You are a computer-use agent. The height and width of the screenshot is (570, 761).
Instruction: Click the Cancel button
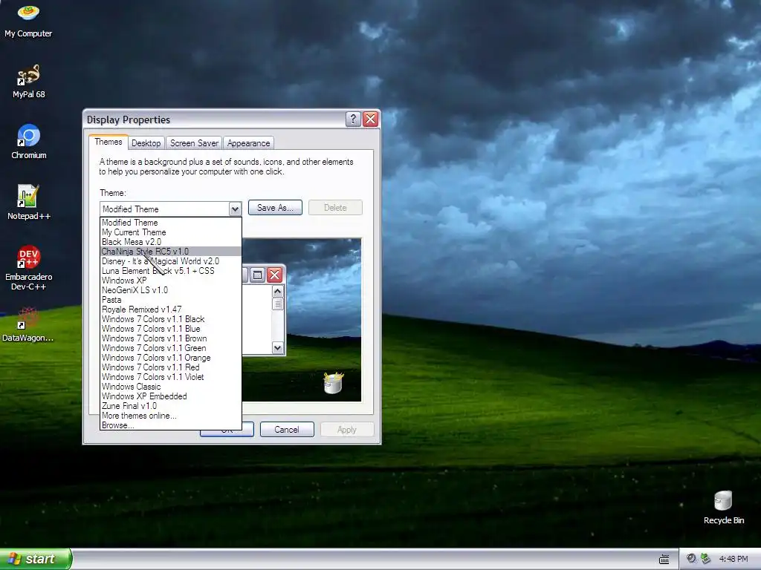[x=287, y=430]
